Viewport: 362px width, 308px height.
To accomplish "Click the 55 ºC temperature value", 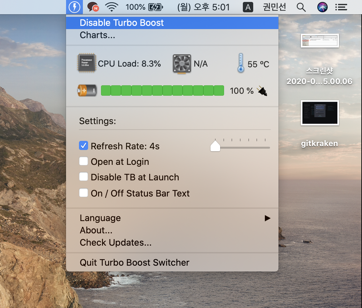I will tap(258, 64).
